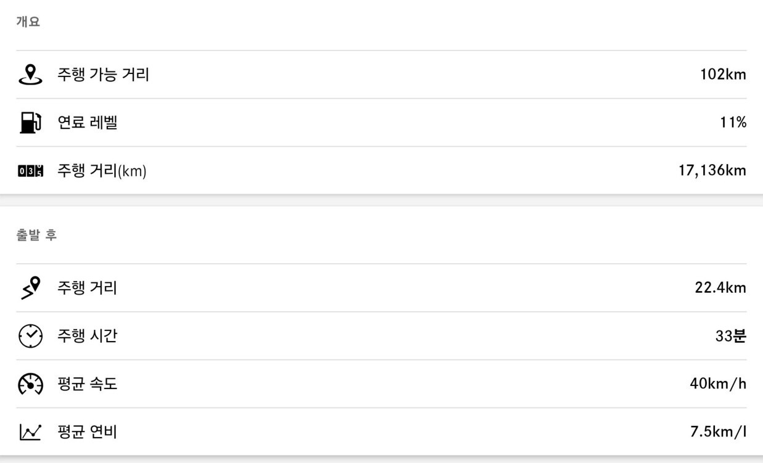Click the 출발 후 section header
The height and width of the screenshot is (463, 763).
[x=36, y=235]
